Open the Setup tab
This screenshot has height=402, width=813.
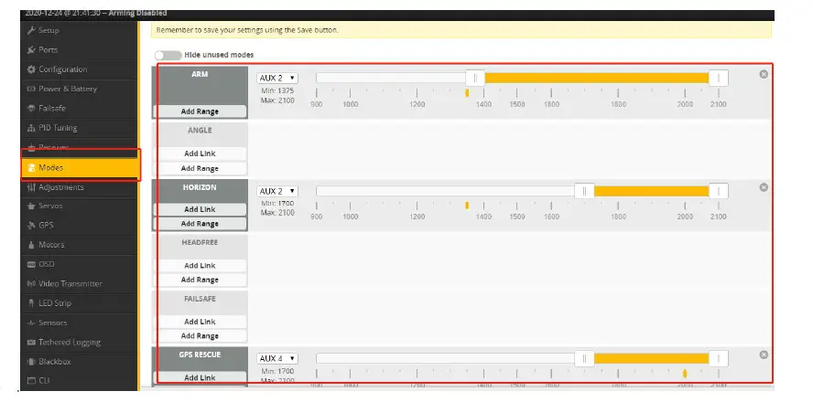[81, 30]
